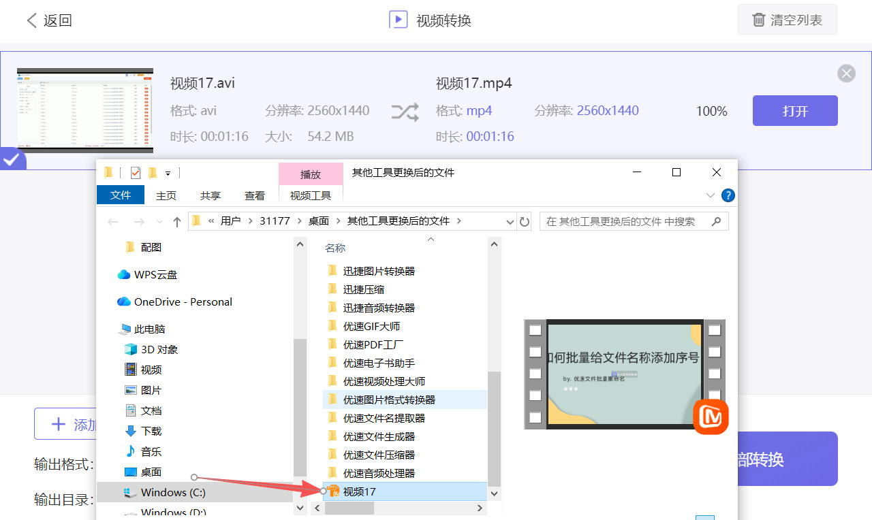Select OneDrive - Personal in navigation pane

coord(174,302)
